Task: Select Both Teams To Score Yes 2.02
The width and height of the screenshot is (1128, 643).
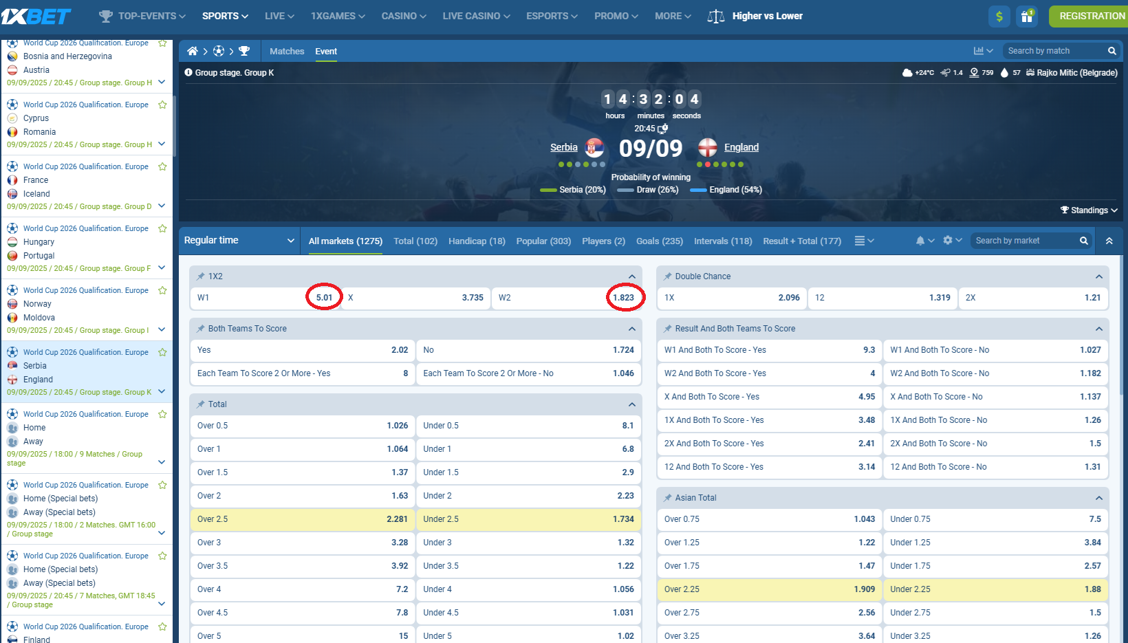Action: coord(303,350)
